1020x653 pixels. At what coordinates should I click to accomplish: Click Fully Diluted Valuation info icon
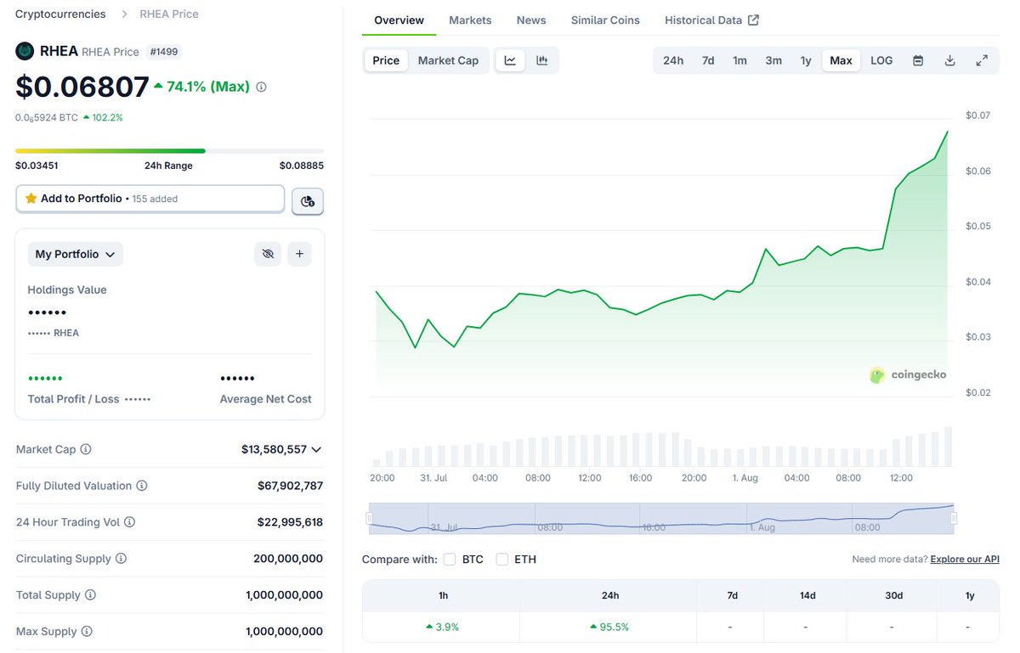pyautogui.click(x=142, y=486)
